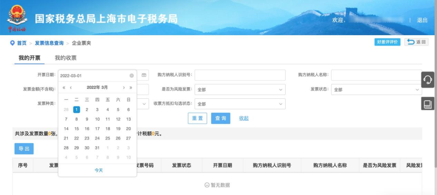The width and height of the screenshot is (437, 195).
Task: Advance to next month with the single-right arrow
Action: coord(124,87)
